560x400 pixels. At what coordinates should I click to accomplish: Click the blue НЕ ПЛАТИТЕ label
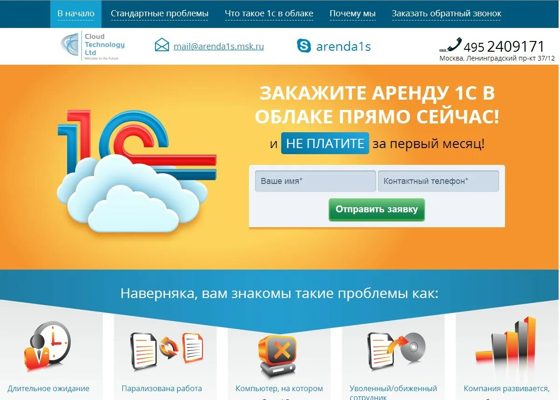[325, 143]
